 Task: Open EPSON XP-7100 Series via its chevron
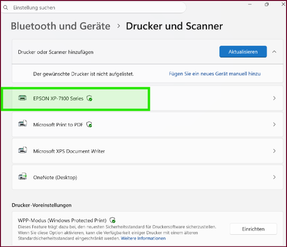274,98
